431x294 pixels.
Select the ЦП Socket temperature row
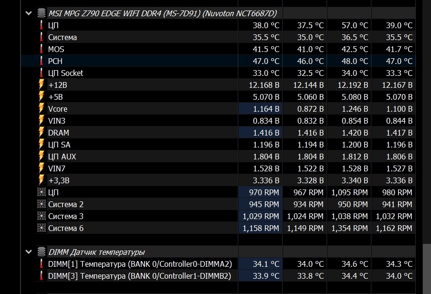click(65, 73)
